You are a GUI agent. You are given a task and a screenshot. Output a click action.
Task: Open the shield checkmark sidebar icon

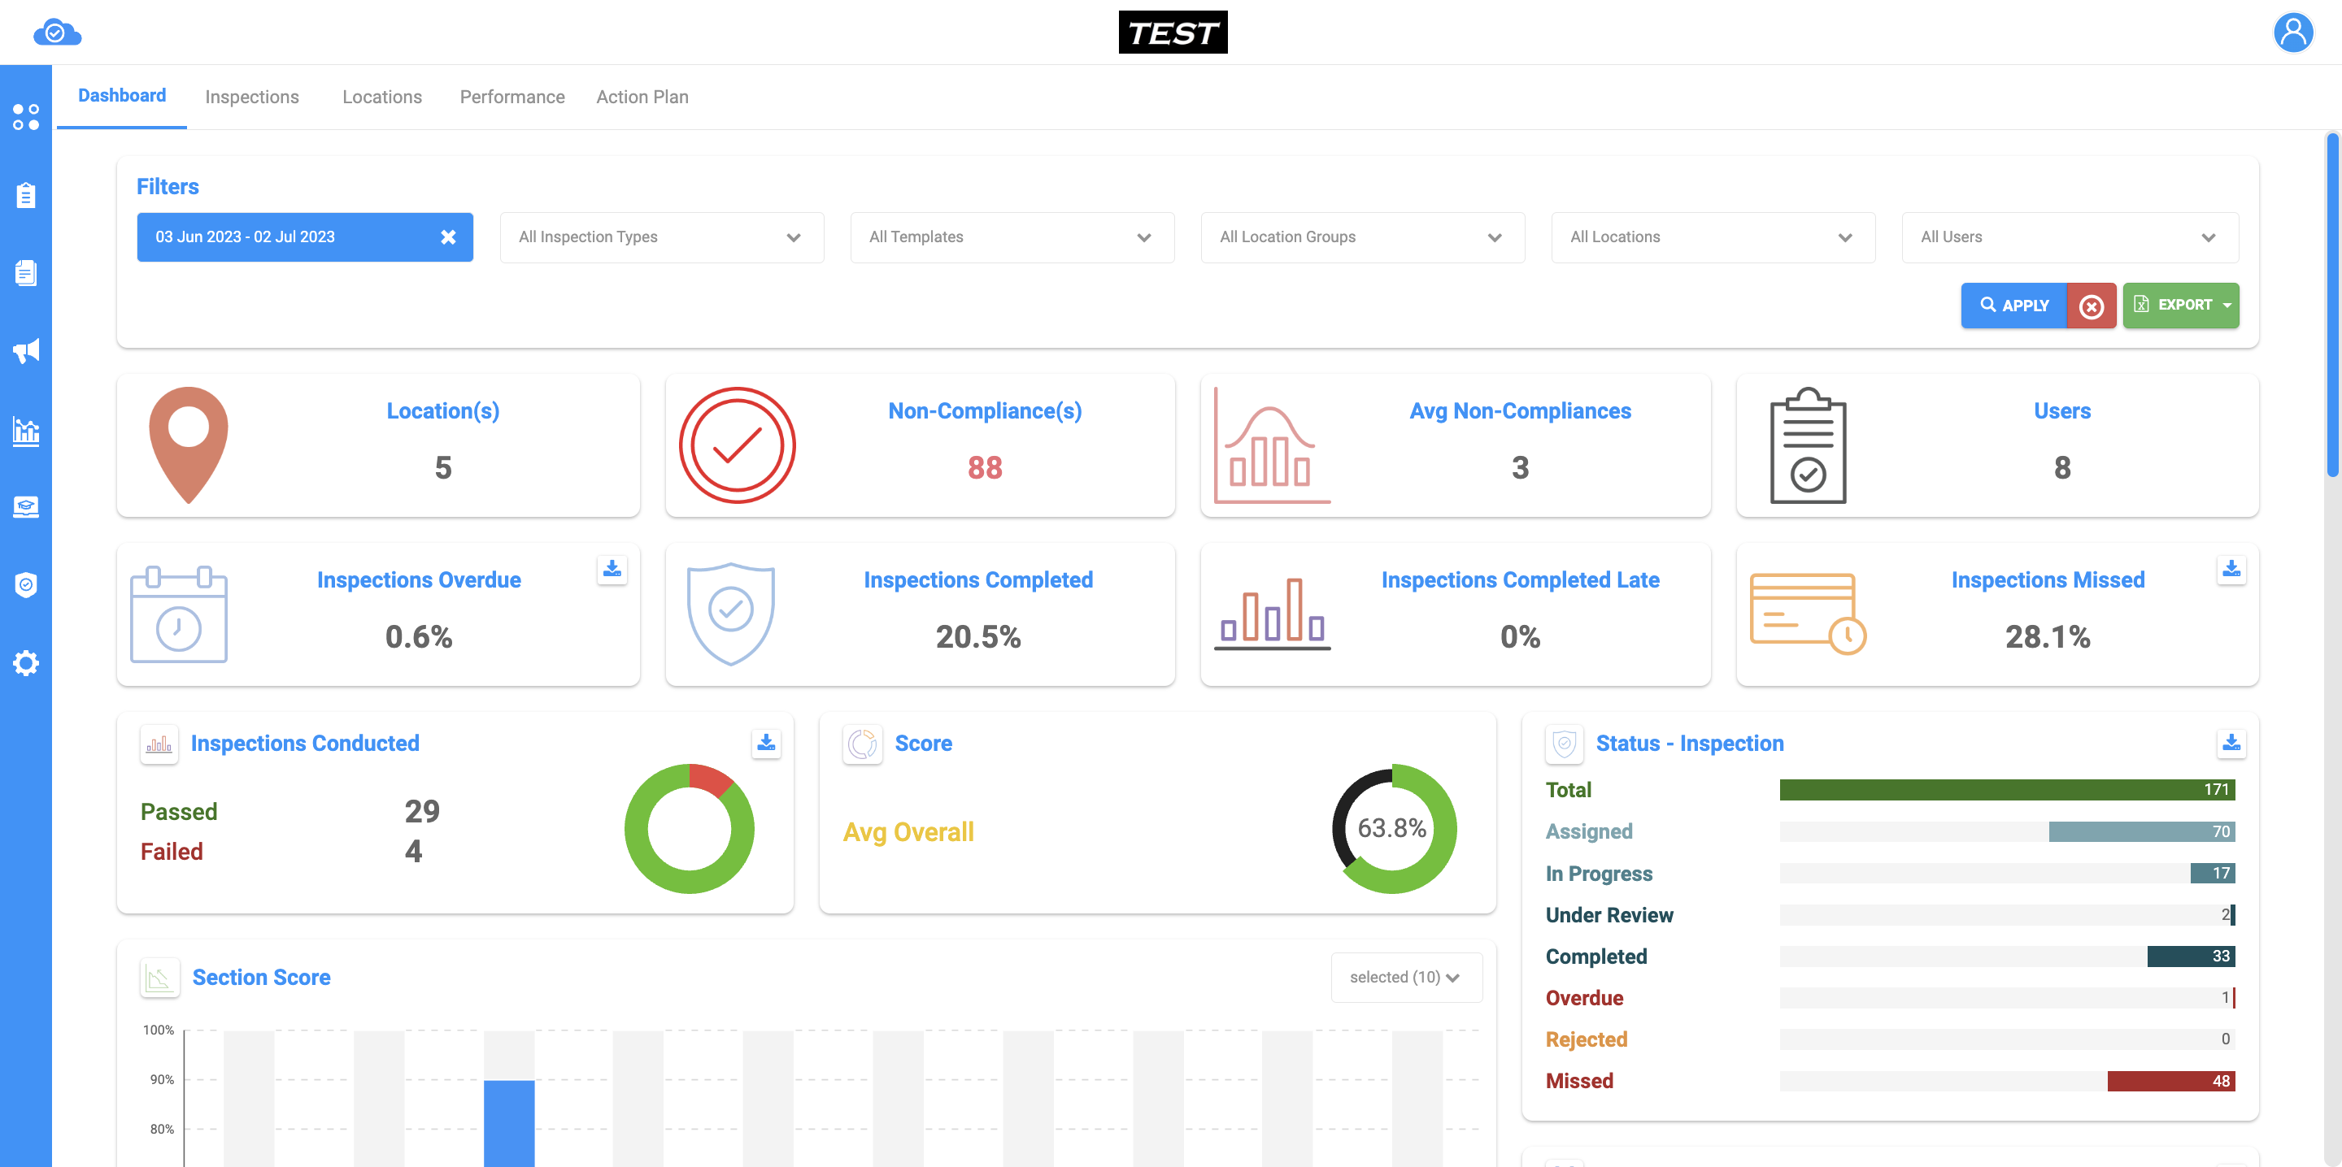[x=25, y=584]
